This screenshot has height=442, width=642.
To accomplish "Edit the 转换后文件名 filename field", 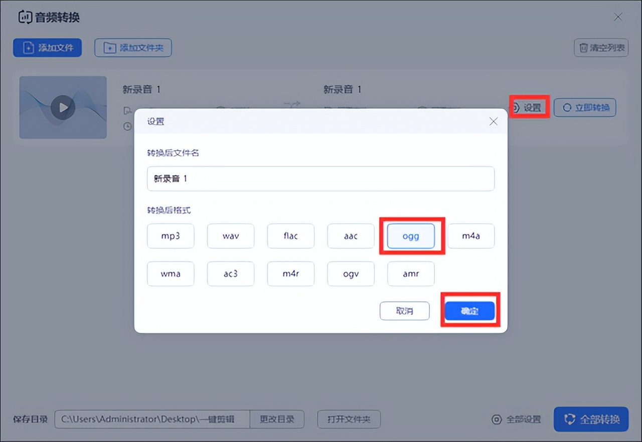I will click(x=321, y=178).
